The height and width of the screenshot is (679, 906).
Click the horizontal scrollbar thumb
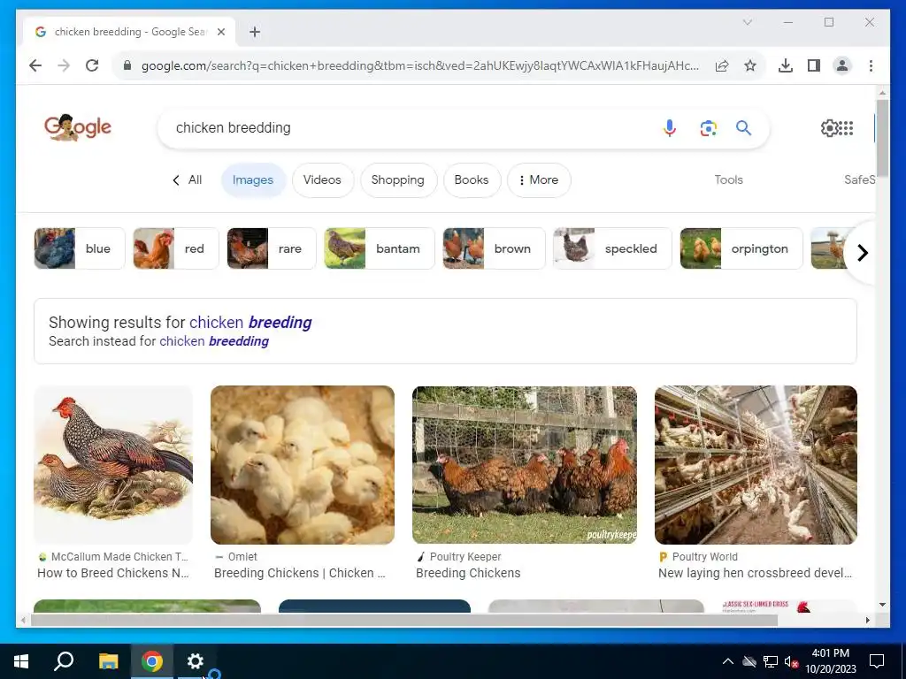click(403, 620)
